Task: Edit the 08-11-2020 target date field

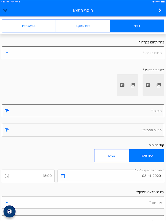Action: point(116,176)
